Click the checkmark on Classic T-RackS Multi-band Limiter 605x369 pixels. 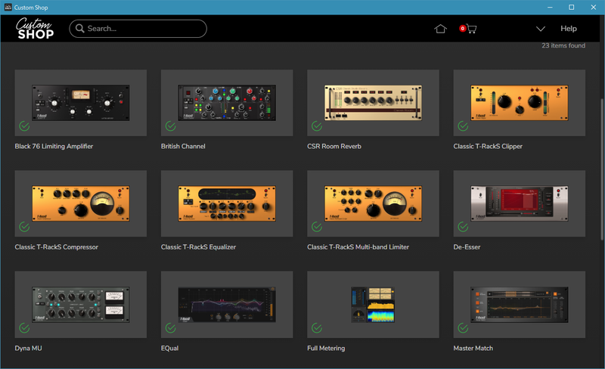point(317,227)
